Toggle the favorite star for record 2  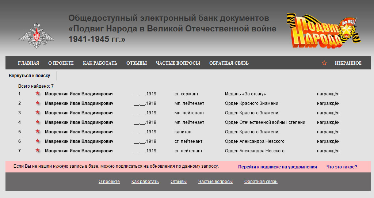(x=37, y=103)
